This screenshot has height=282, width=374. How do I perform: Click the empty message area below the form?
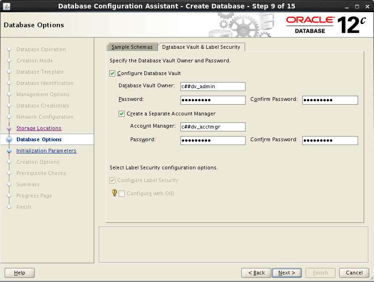coord(234,245)
